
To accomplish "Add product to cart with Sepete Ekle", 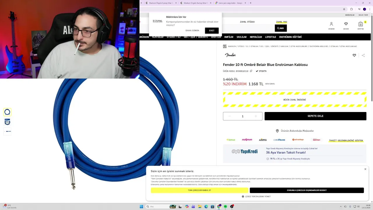I will point(315,116).
